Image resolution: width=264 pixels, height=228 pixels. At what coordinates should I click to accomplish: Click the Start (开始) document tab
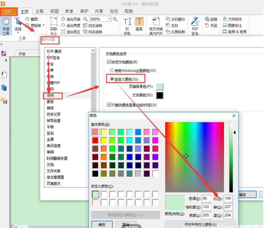pyautogui.click(x=22, y=54)
